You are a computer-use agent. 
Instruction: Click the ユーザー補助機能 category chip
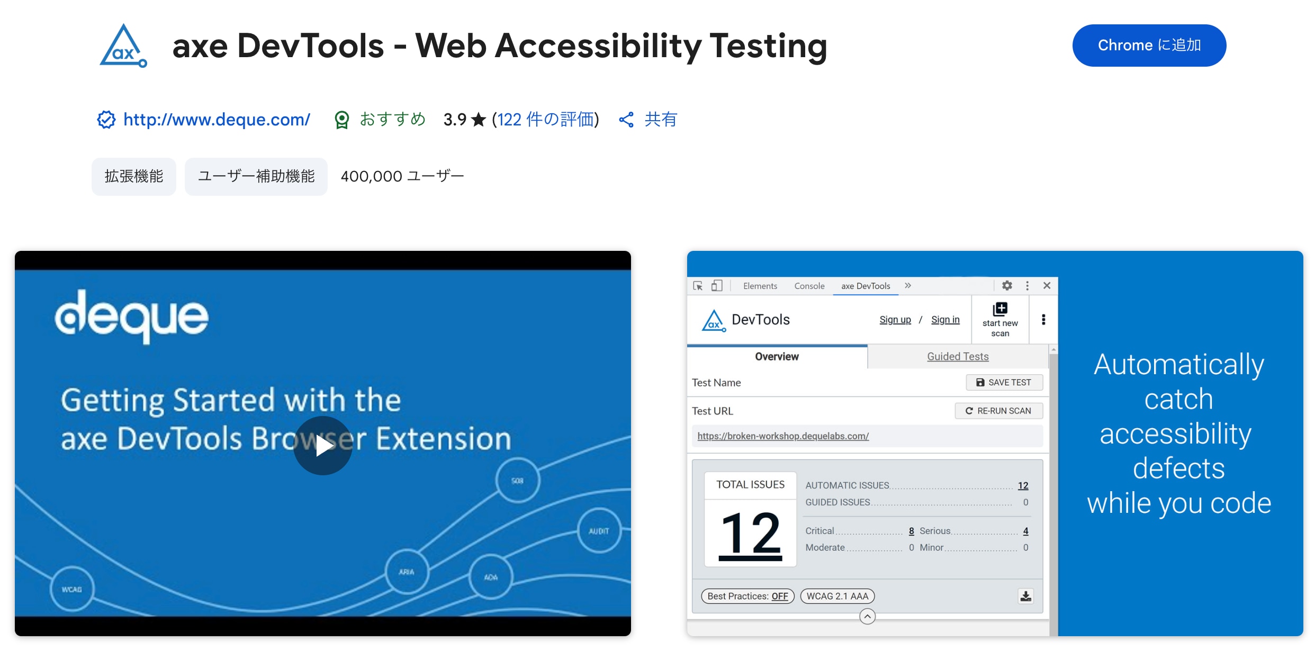tap(256, 177)
